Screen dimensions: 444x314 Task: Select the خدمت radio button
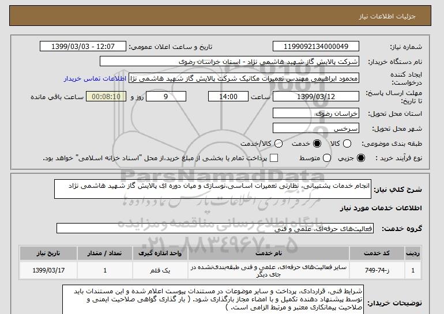click(x=317, y=143)
